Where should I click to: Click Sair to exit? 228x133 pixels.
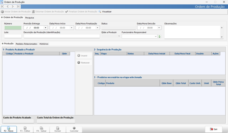214,129
